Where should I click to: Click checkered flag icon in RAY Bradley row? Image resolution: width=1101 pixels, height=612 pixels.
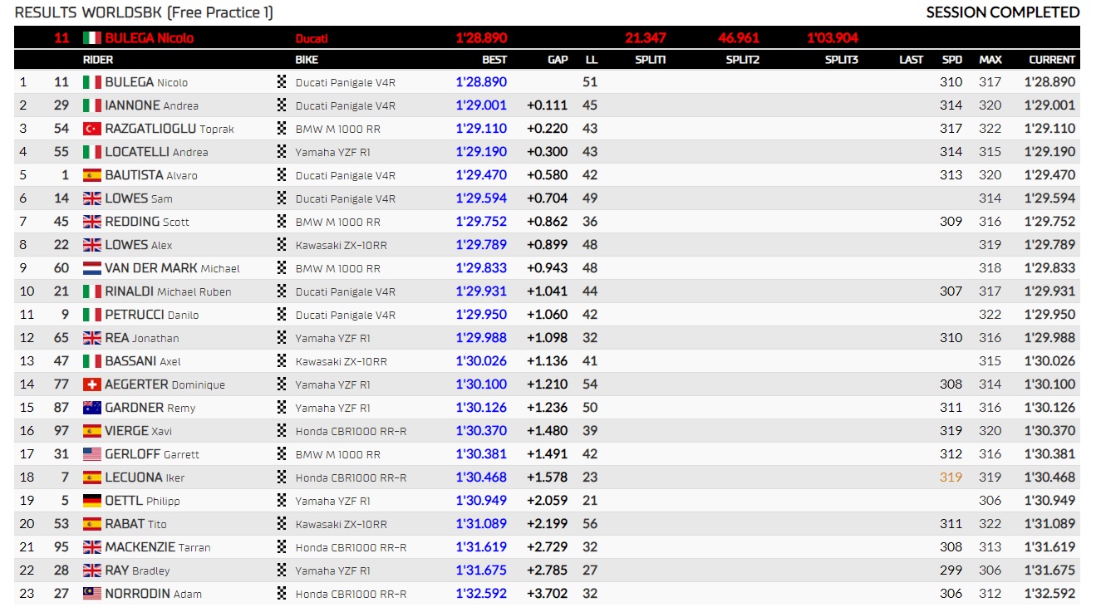[282, 570]
